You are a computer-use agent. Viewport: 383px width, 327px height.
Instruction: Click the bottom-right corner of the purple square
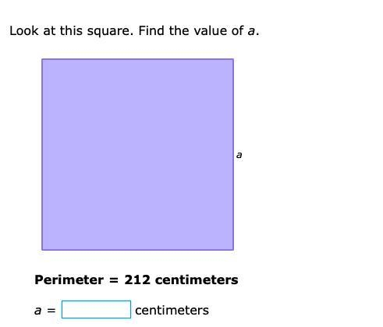pos(233,250)
